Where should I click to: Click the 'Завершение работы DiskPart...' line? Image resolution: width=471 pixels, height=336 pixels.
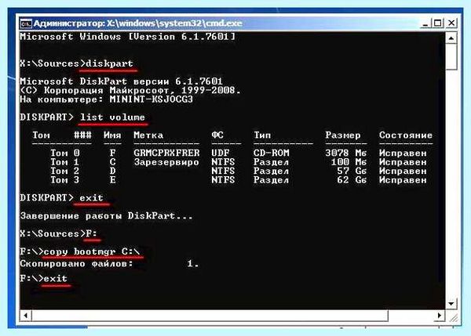click(106, 216)
